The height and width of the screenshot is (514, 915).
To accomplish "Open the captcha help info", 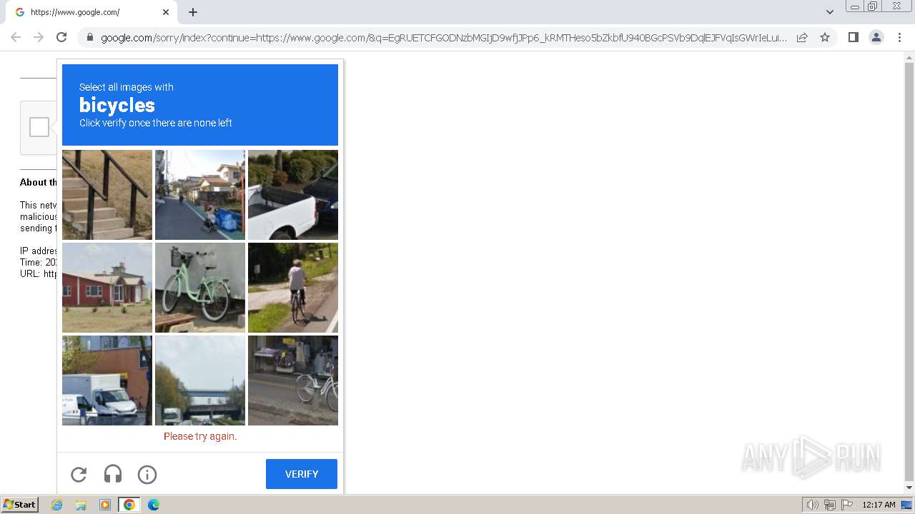I will coord(147,474).
